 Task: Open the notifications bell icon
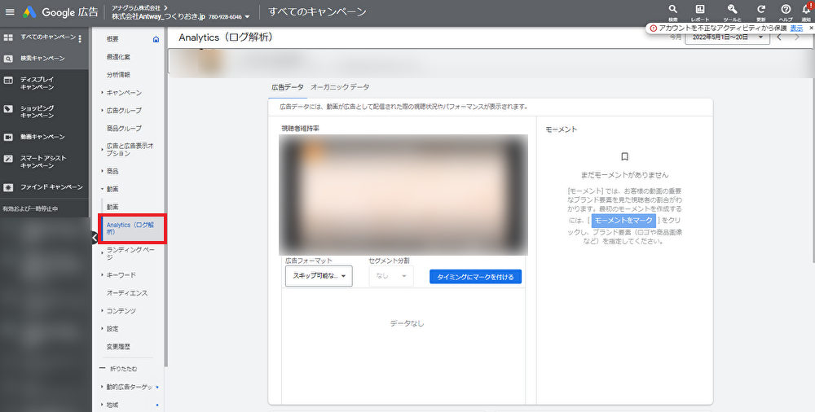click(806, 10)
